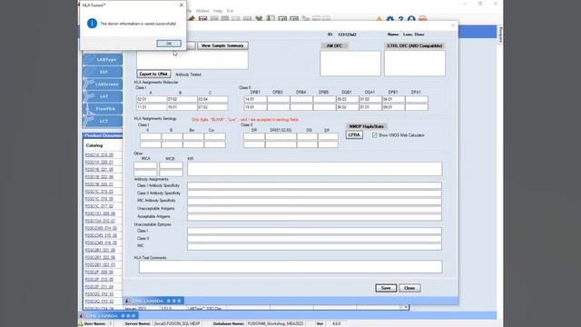Select the Class I C field showing 03:04
The width and height of the screenshot is (581, 327).
pyautogui.click(x=212, y=99)
